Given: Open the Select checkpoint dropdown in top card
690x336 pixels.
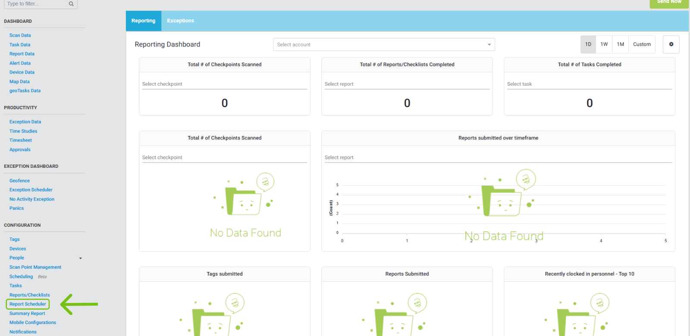Looking at the screenshot, I should pos(224,84).
